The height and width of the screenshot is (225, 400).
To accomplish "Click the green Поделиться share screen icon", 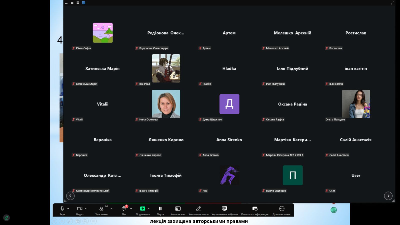I will (142, 208).
